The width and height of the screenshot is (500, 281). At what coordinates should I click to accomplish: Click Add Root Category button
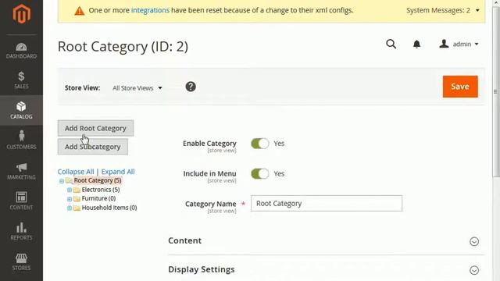[95, 128]
